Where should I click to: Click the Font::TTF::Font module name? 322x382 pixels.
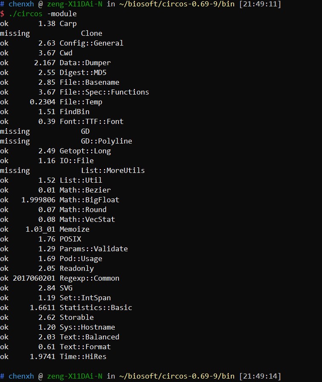(91, 121)
